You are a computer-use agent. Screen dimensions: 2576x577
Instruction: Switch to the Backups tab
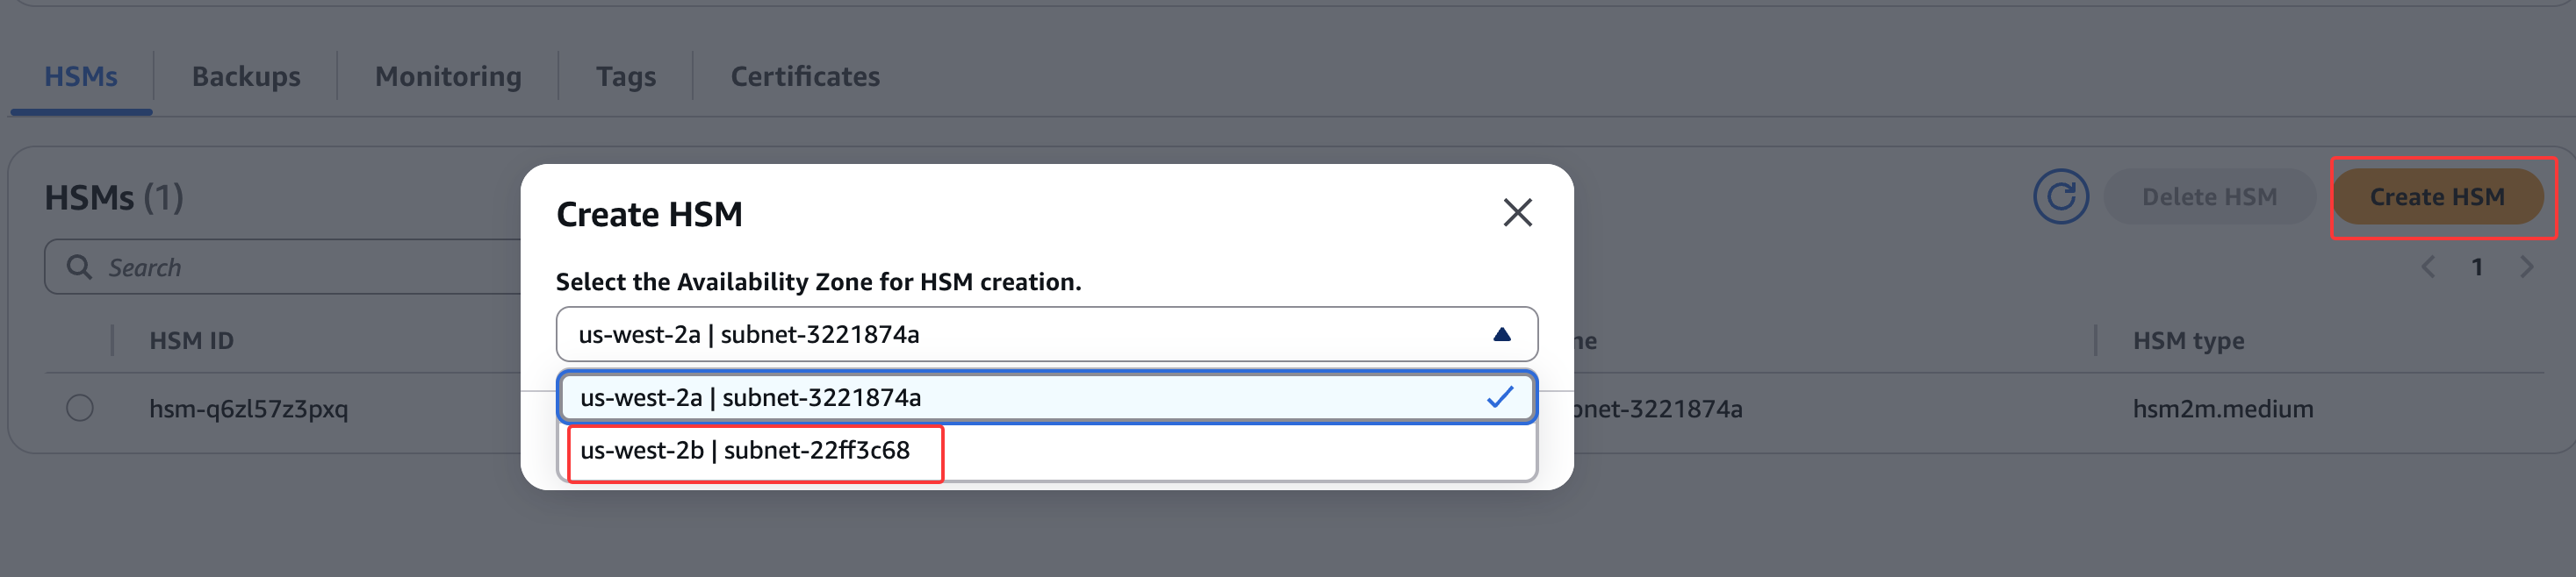tap(246, 77)
